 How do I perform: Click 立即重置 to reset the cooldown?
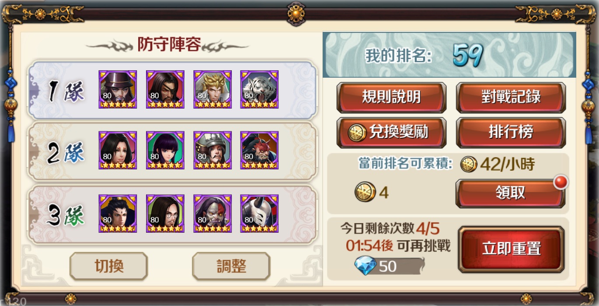click(x=511, y=249)
